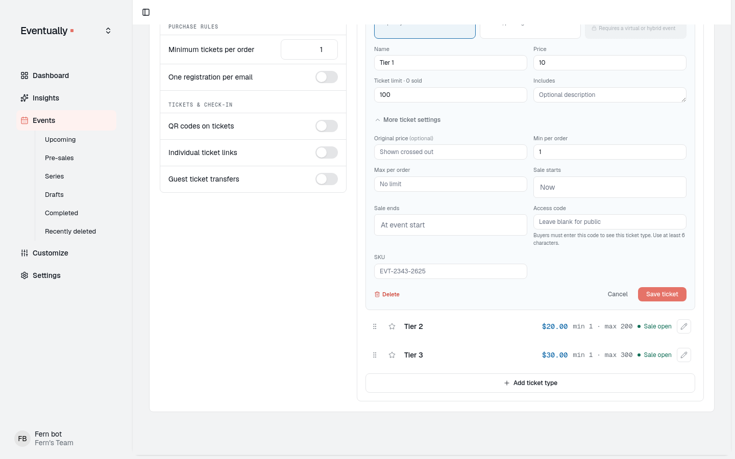This screenshot has height=459, width=735.
Task: Star the Tier 2 ticket
Action: pos(392,326)
